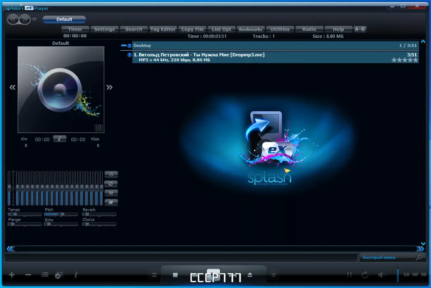This screenshot has height=288, width=431.
Task: Click the shuffle toggle left of repeat
Action: (x=349, y=275)
